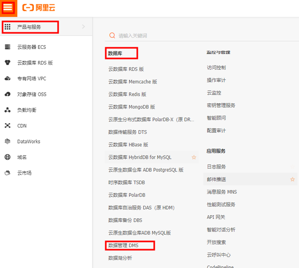Open 云数据库 HybridDB for MySQL link
This screenshot has width=299, height=268.
click(x=140, y=157)
